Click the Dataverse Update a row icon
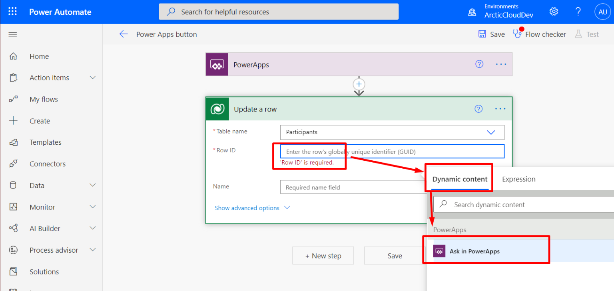The height and width of the screenshot is (291, 614). pos(217,109)
